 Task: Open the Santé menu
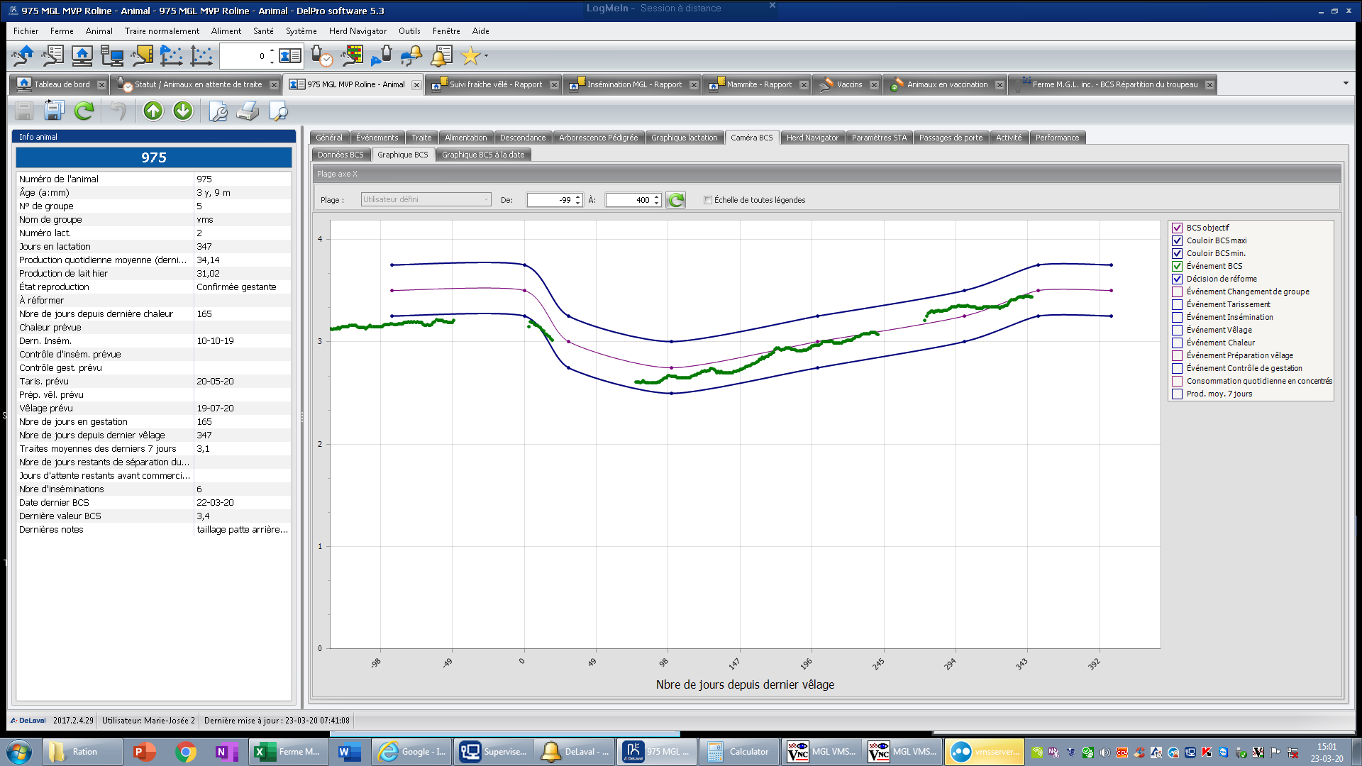point(263,31)
